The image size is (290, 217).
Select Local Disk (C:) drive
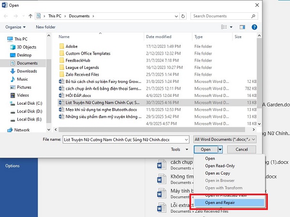29,103
